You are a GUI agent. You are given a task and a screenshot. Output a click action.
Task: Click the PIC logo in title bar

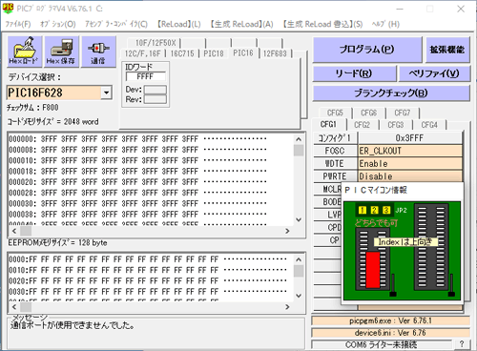click(x=8, y=9)
